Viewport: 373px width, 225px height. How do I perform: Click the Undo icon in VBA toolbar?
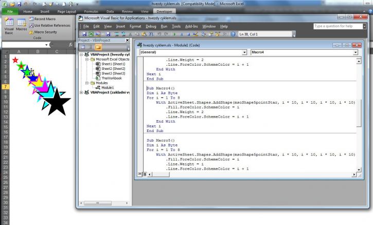pyautogui.click(x=159, y=34)
